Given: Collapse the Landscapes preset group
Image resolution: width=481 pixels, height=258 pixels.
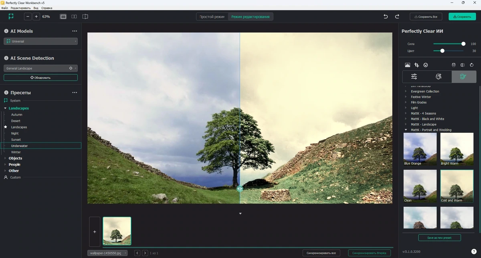Looking at the screenshot, I should click(x=6, y=108).
